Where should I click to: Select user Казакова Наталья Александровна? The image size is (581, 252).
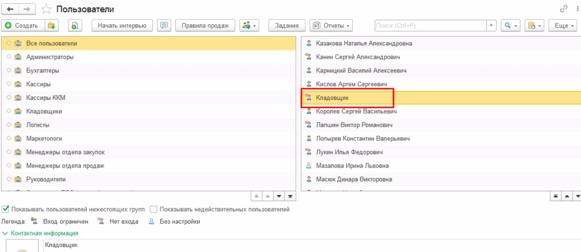point(441,43)
